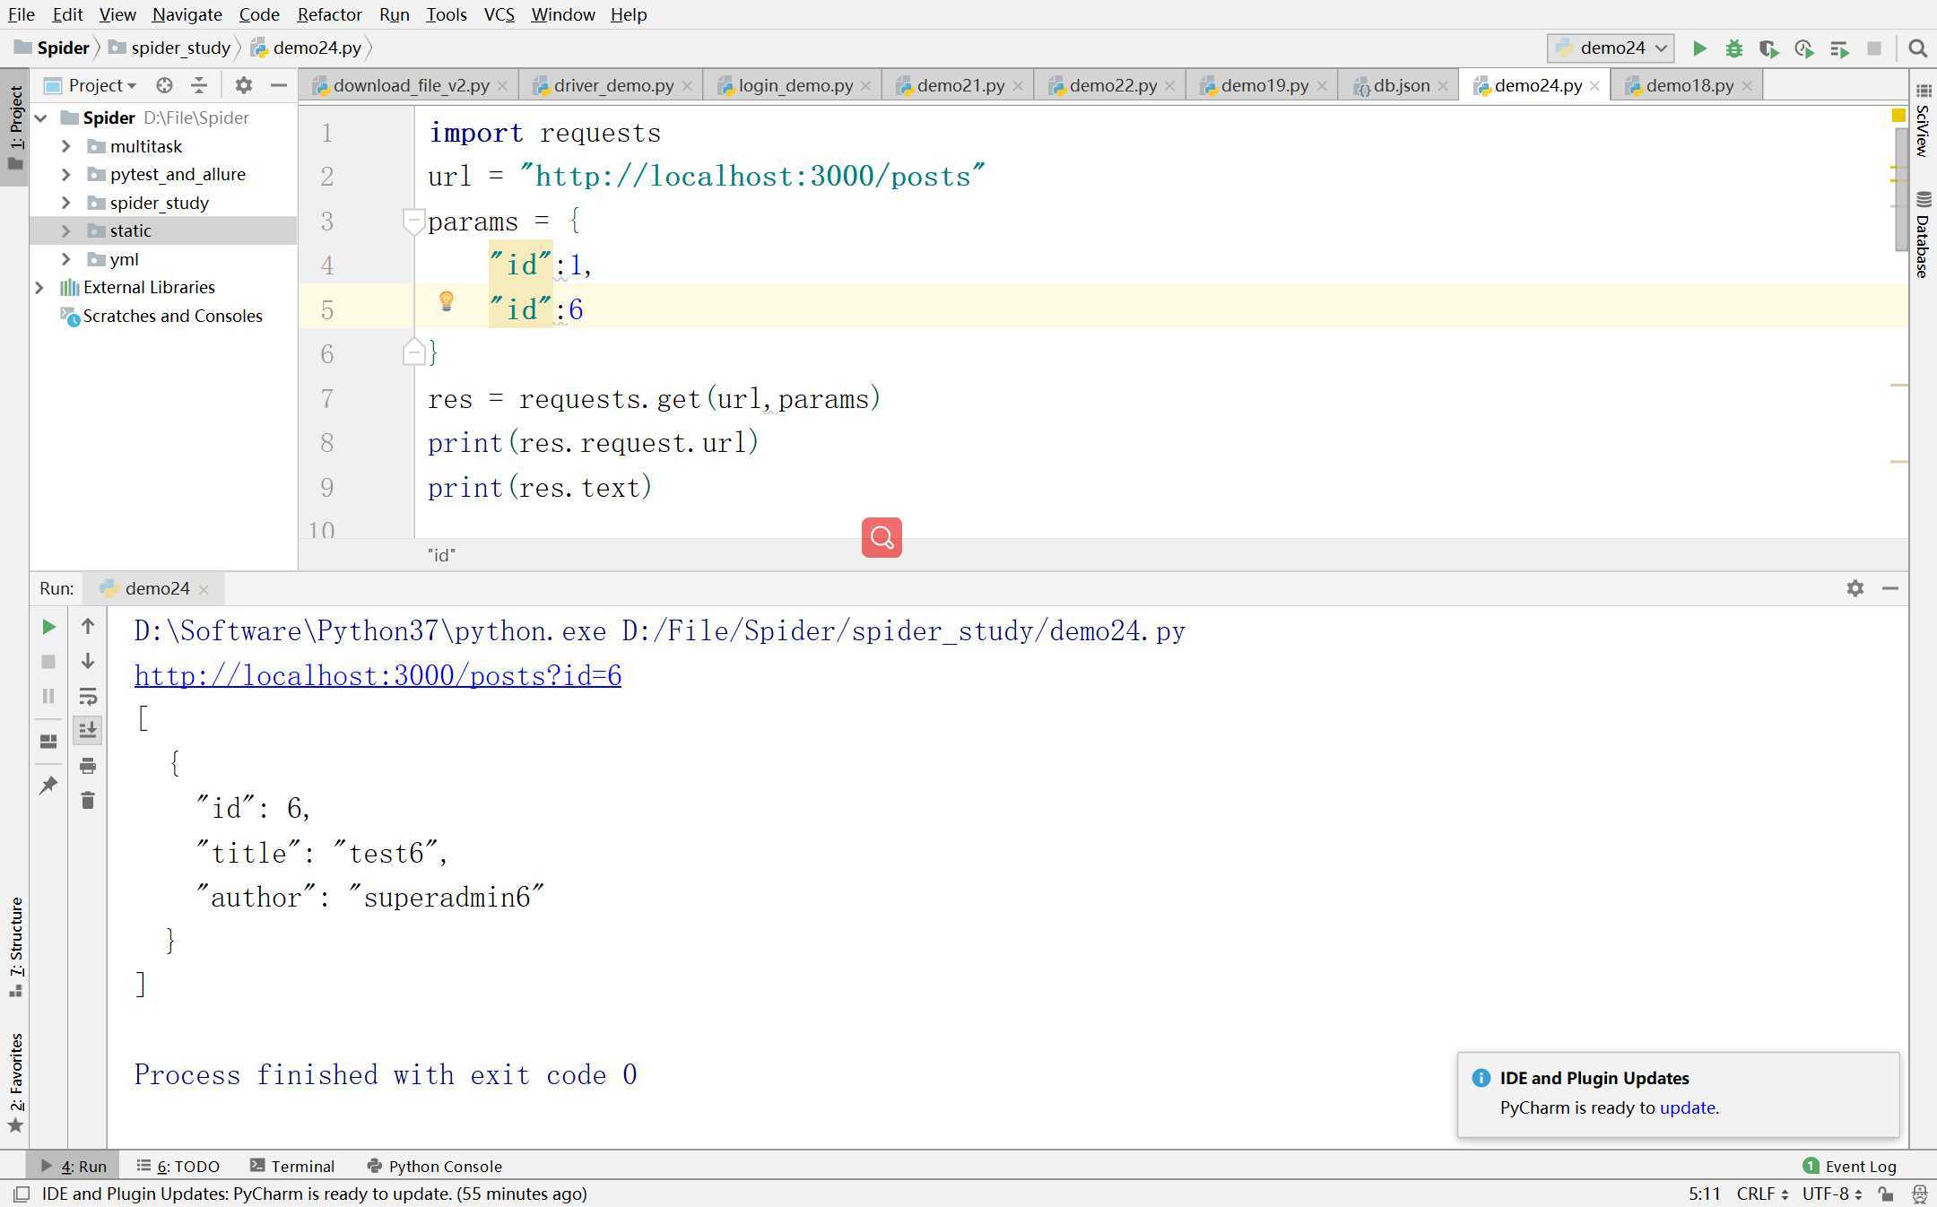The height and width of the screenshot is (1207, 1937).
Task: Pin the Run tab with pin icon
Action: pos(48,786)
